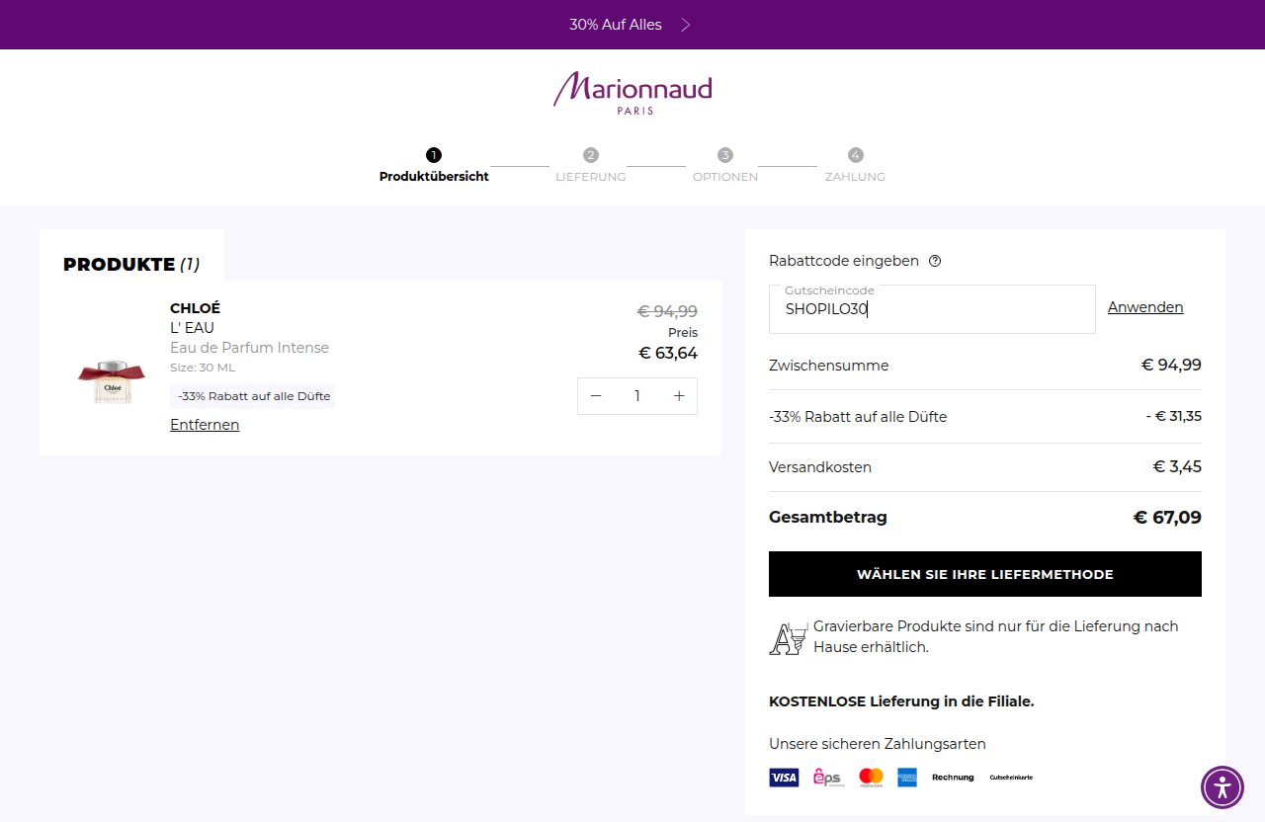Click the L' EAU product title
Image resolution: width=1265 pixels, height=822 pixels.
(192, 328)
